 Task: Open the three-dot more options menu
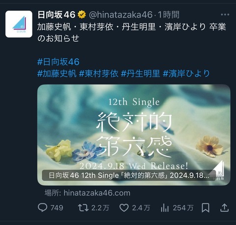point(225,15)
